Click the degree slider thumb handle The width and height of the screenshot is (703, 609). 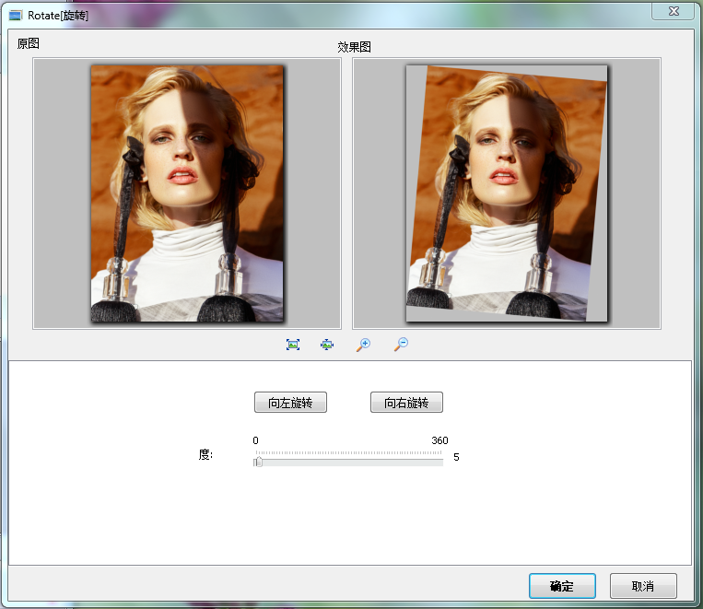[x=259, y=462]
